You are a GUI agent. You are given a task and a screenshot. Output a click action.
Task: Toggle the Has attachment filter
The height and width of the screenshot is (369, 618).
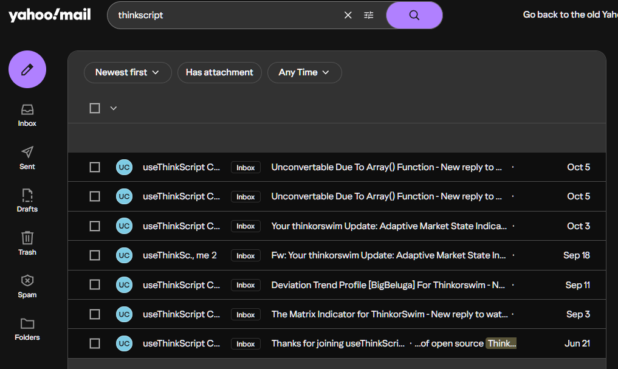click(219, 72)
